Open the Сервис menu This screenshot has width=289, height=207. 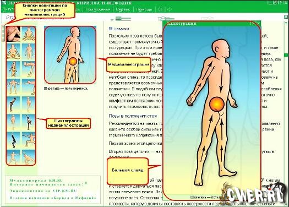point(123,9)
